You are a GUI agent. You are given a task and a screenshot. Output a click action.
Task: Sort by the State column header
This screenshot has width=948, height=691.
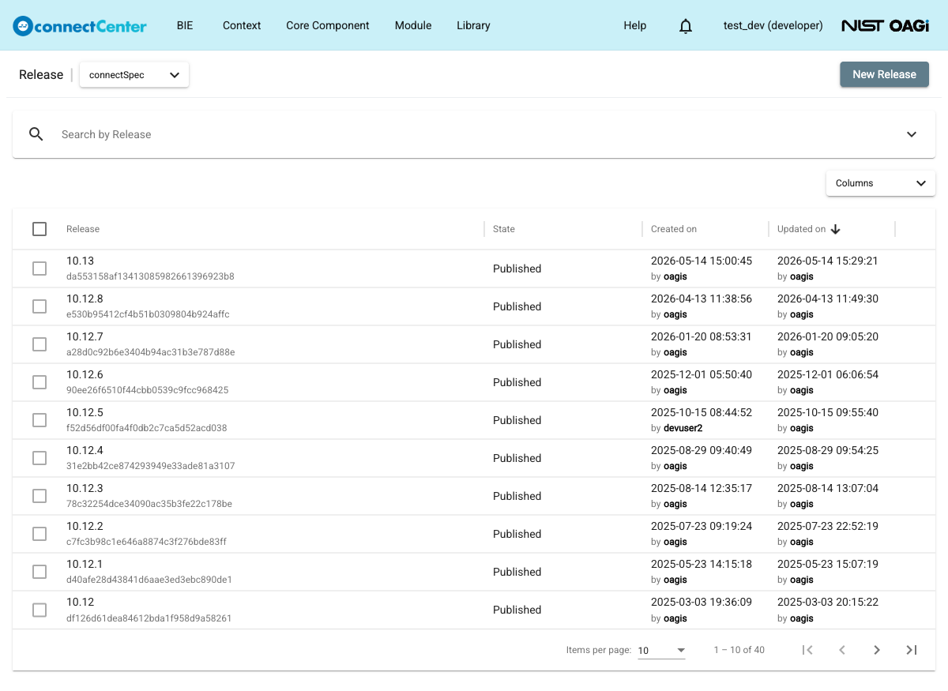tap(504, 229)
